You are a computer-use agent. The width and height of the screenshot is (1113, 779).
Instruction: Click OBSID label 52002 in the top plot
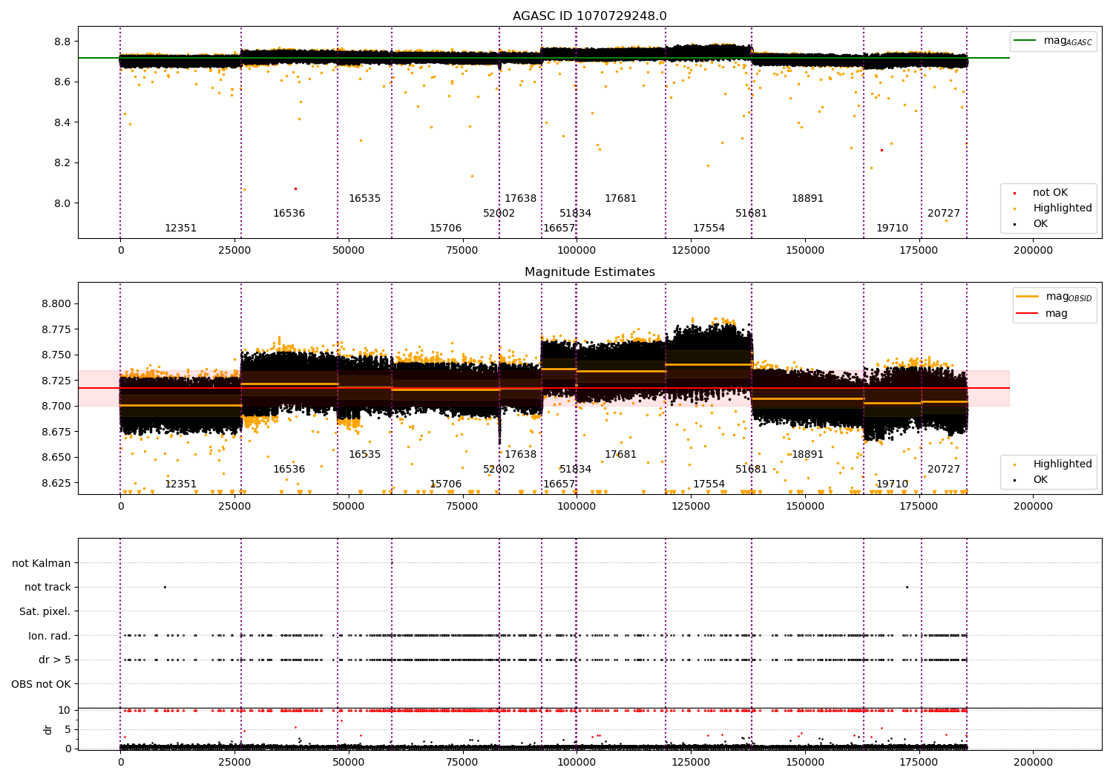pyautogui.click(x=499, y=214)
